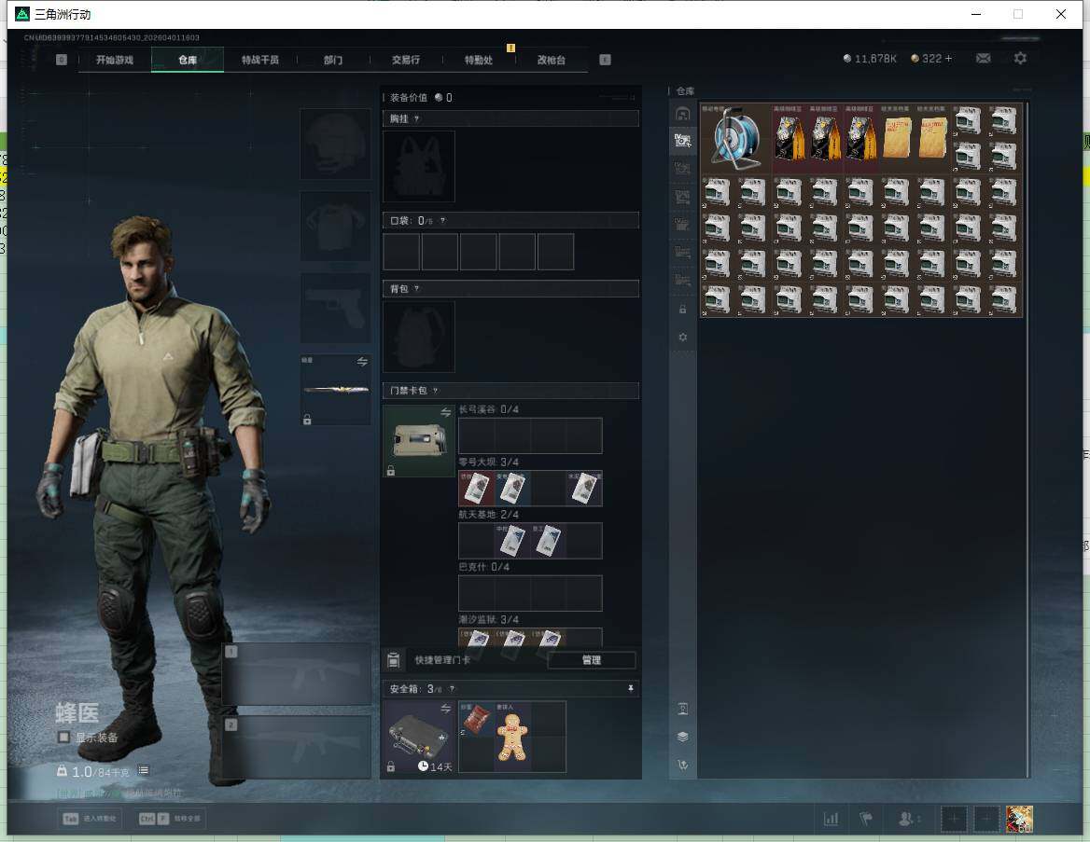The image size is (1090, 842).
Task: Open the friends team icon
Action: click(906, 819)
